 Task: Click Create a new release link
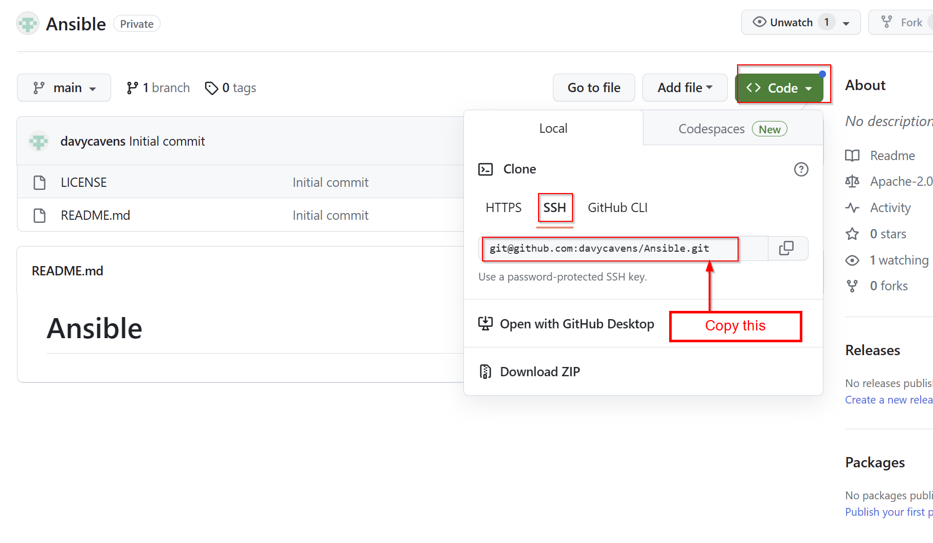pos(889,399)
